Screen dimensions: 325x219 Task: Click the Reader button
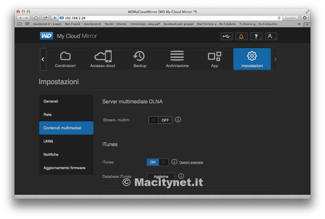coord(290,18)
